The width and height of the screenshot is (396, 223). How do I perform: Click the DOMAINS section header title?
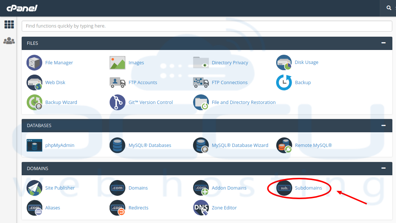click(x=38, y=168)
